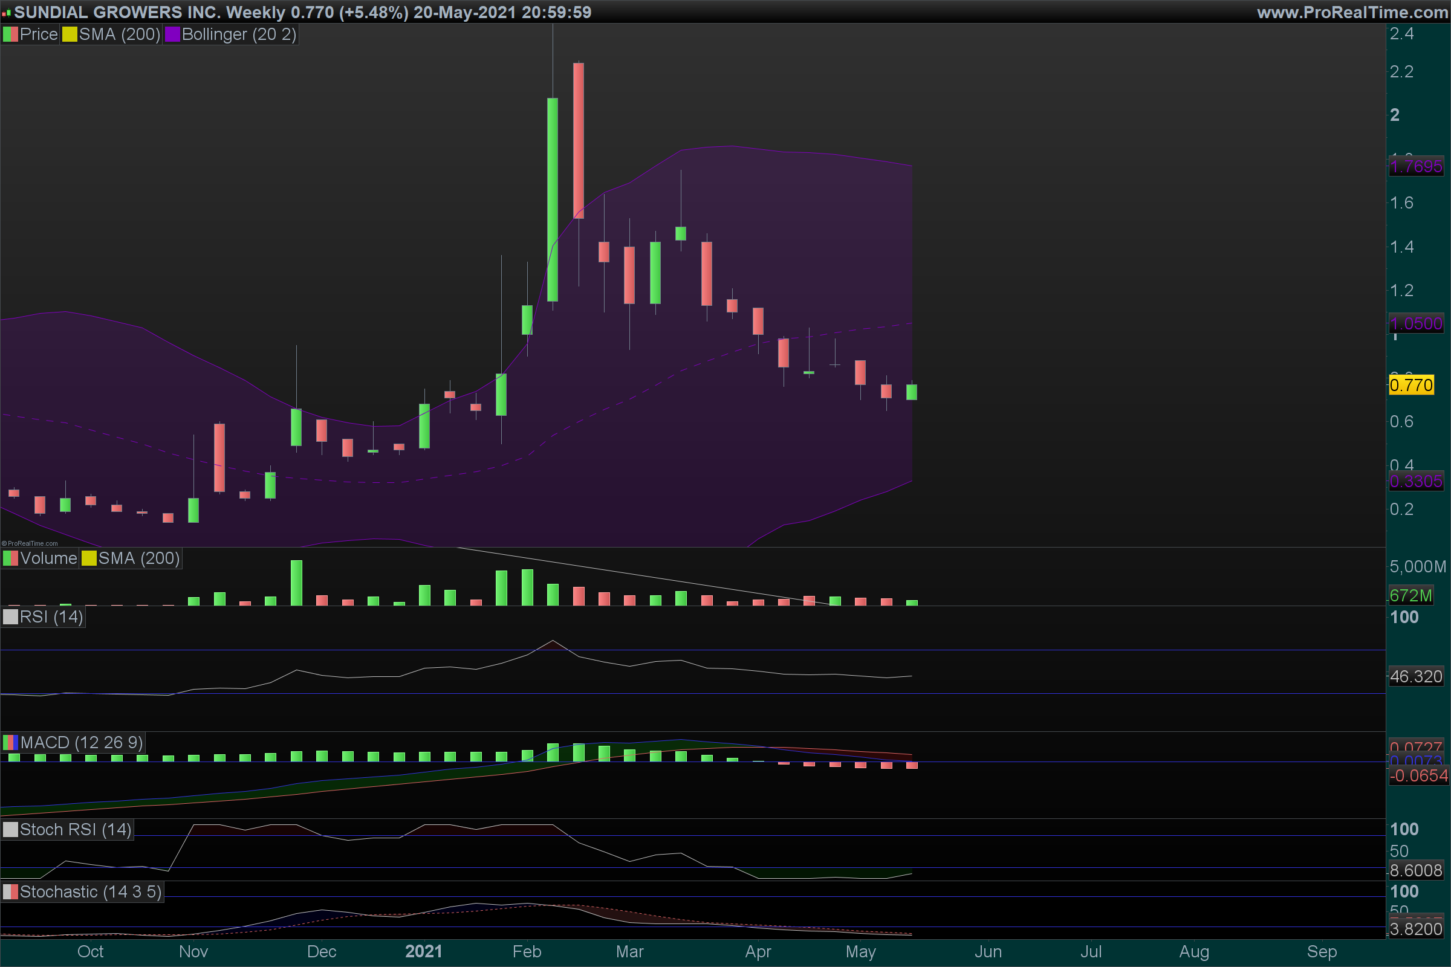Click the 1.7695 upper Bollinger value tag
Viewport: 1451px width, 967px height.
coord(1416,167)
